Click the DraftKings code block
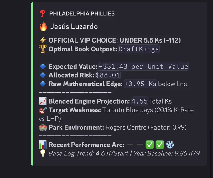Screen dimensions: 213x178 pos(139,49)
